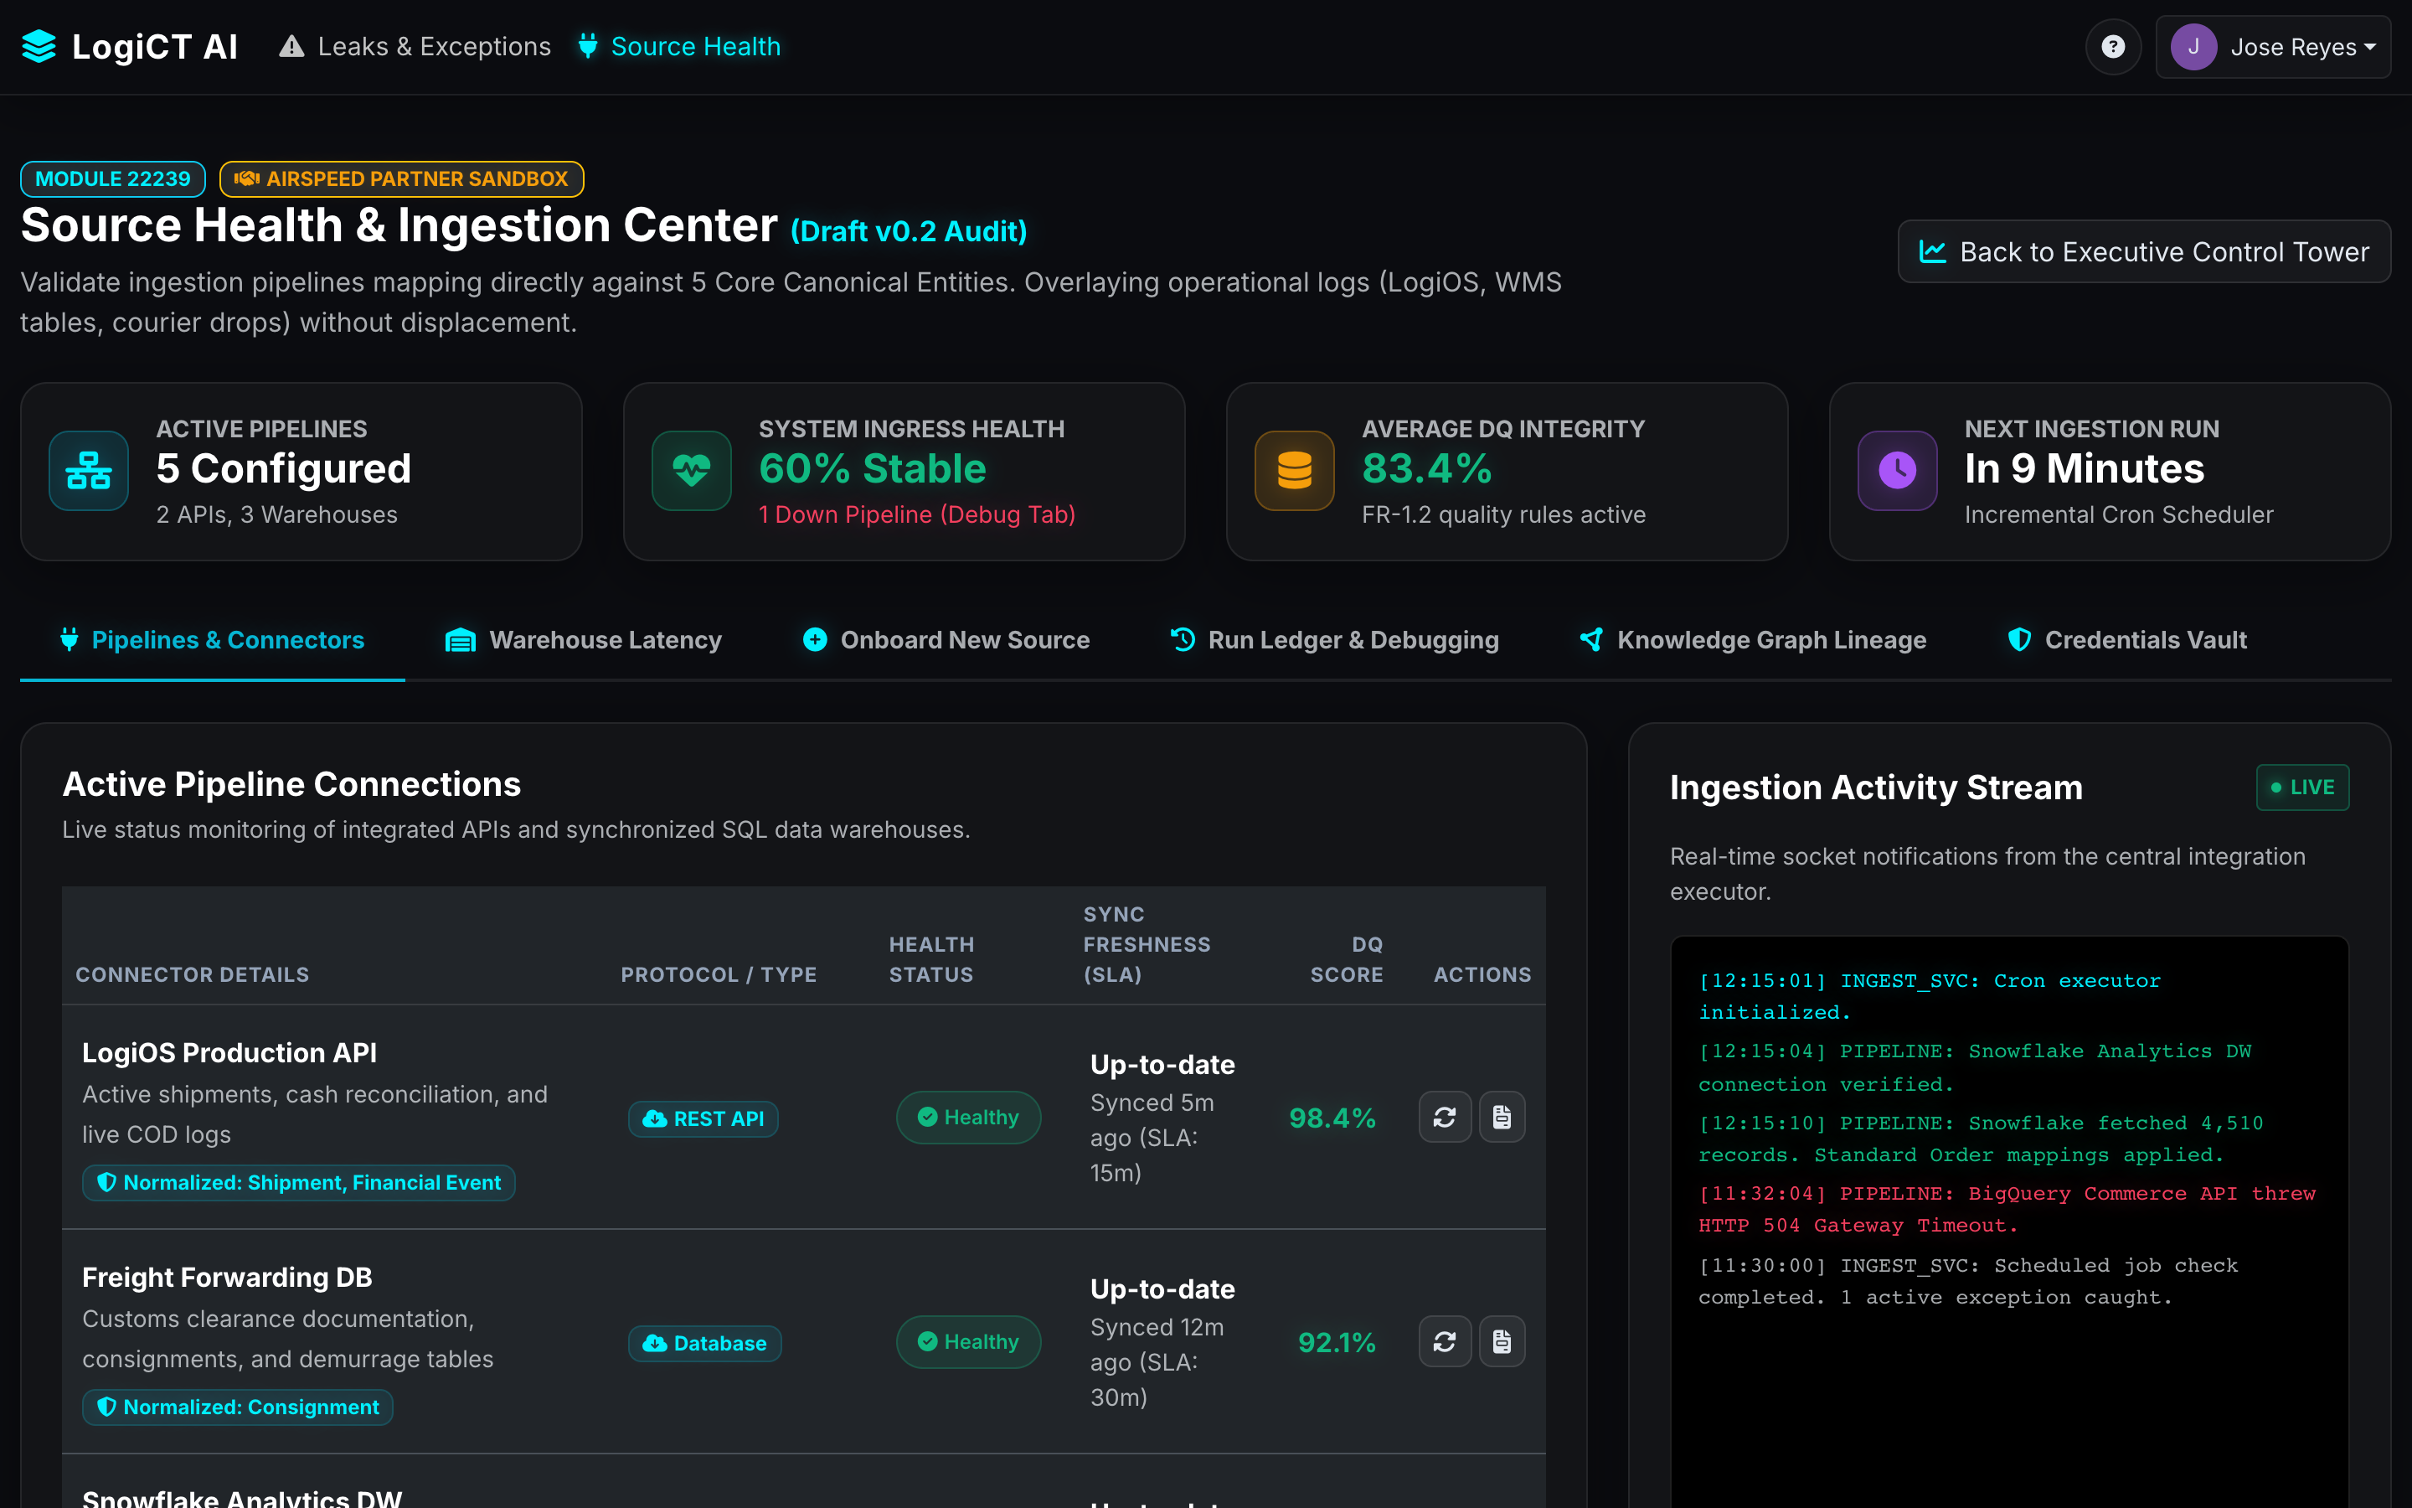The width and height of the screenshot is (2412, 1508).
Task: Click the DQ SCORE column header
Action: pyautogui.click(x=1347, y=959)
